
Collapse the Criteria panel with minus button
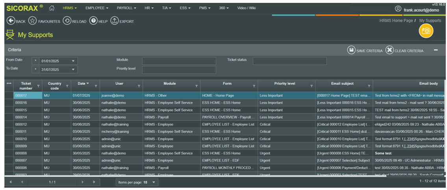pos(436,50)
